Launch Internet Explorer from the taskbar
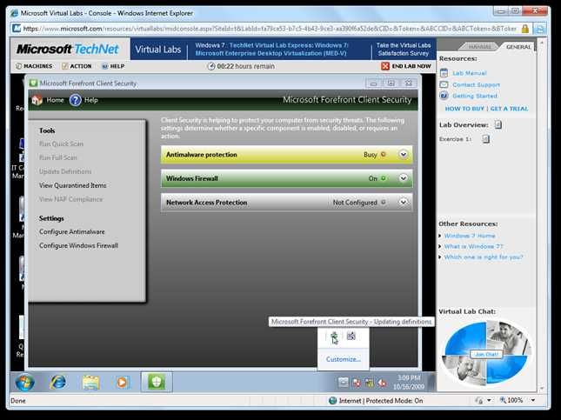This screenshot has height=420, width=561. point(58,383)
